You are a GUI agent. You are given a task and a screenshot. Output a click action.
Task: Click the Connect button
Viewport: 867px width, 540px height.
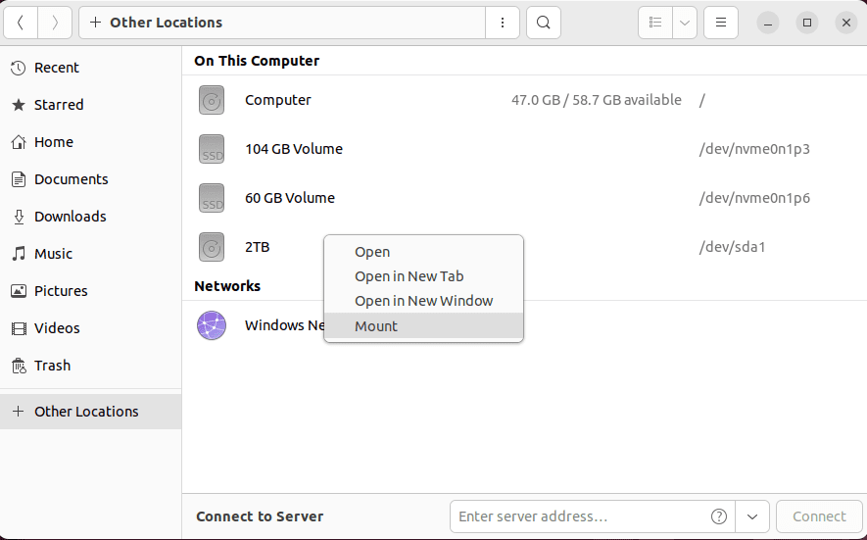coord(818,516)
